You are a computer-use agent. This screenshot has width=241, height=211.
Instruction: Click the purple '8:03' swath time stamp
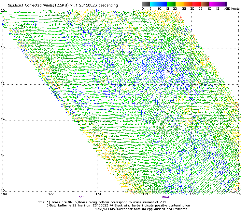[165, 197]
